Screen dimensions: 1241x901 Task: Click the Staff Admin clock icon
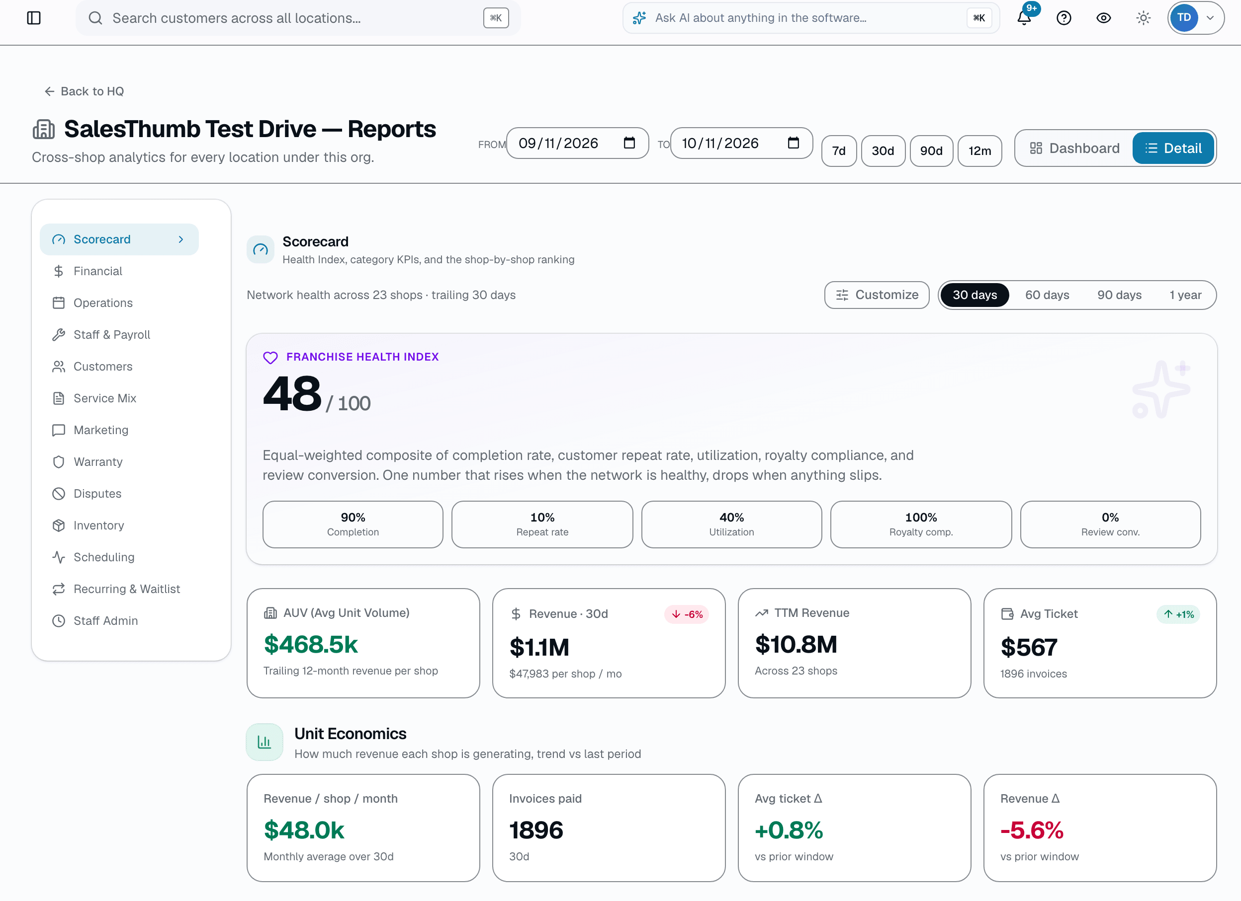coord(59,621)
